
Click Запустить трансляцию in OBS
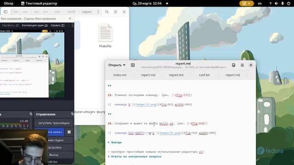coord(54,123)
